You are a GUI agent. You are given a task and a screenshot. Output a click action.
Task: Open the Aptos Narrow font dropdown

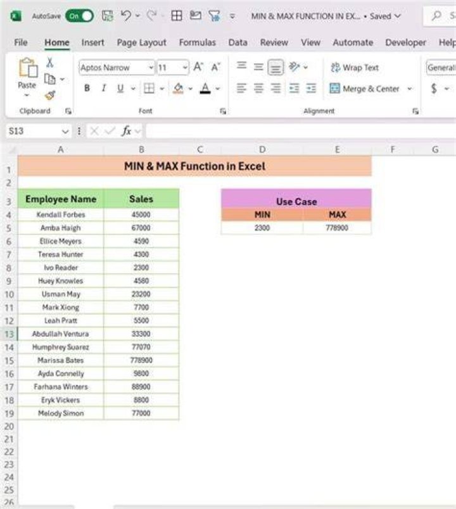tap(151, 68)
